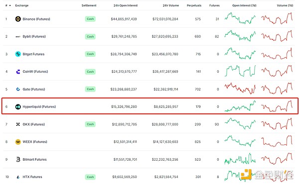Select Binance open interest $44,865,917,439
Viewport: 299px width, 185px height.
click(x=124, y=19)
